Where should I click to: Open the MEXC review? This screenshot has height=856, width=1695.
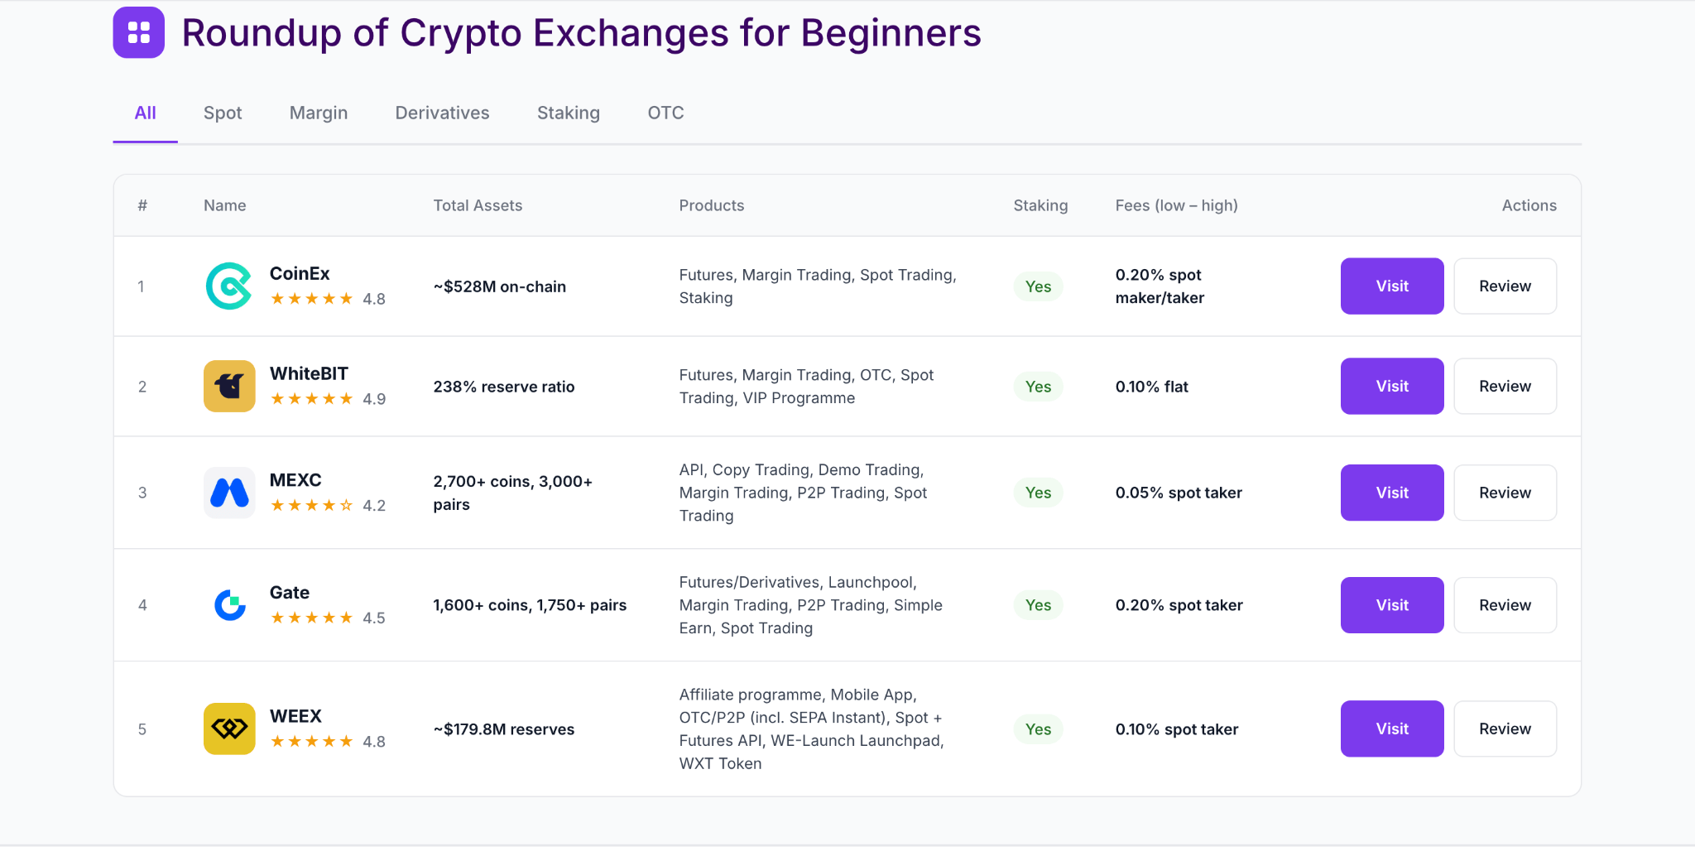[1505, 493]
